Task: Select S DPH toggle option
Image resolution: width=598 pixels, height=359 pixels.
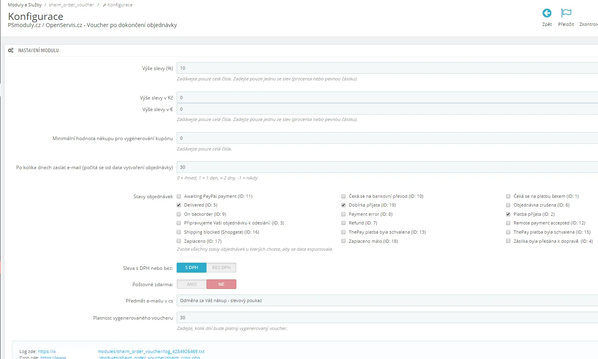Action: pyautogui.click(x=191, y=268)
